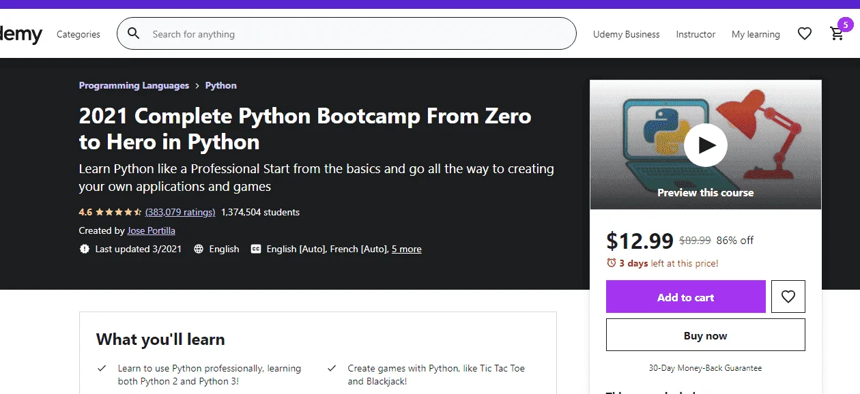Open Udemy Business link
This screenshot has width=860, height=394.
[x=627, y=34]
